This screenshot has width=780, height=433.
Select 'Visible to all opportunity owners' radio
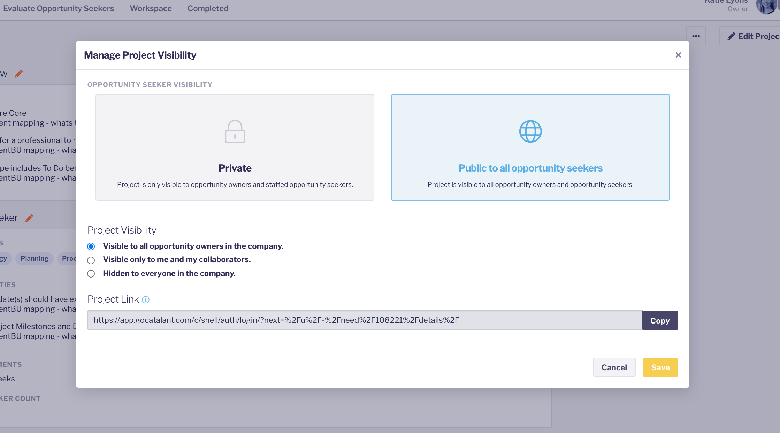[x=91, y=246]
